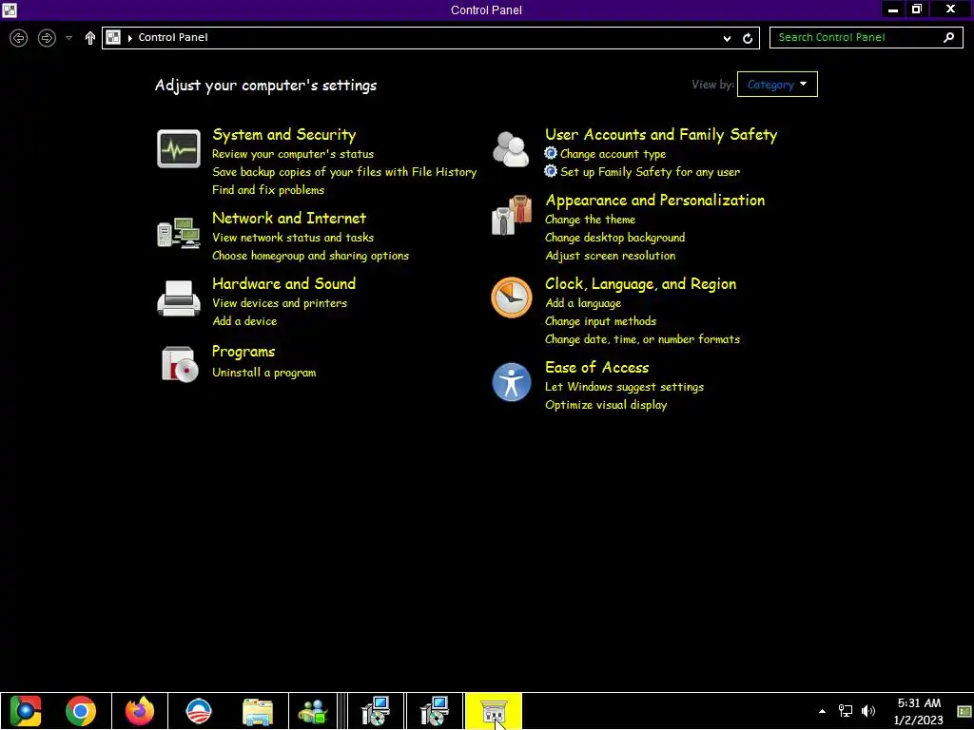Show hidden tray icons
The image size is (974, 730).
(823, 711)
